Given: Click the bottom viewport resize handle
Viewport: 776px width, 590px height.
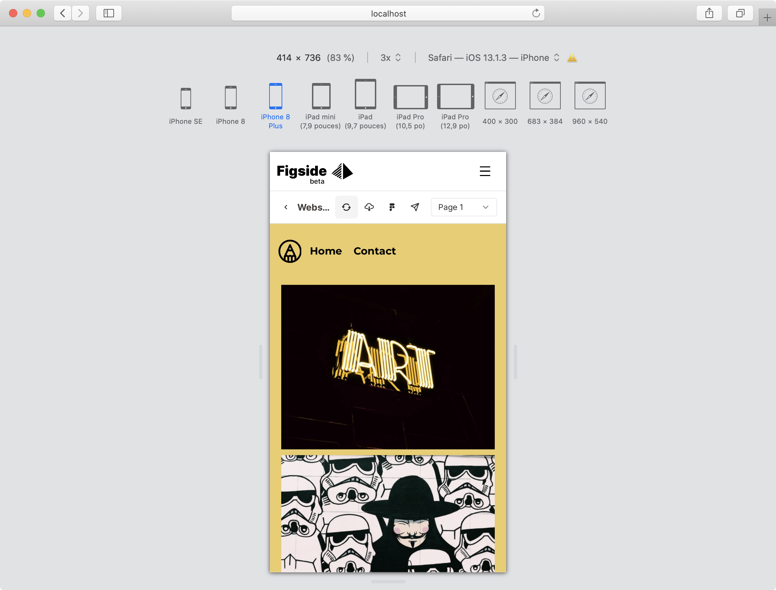Looking at the screenshot, I should click(x=388, y=582).
